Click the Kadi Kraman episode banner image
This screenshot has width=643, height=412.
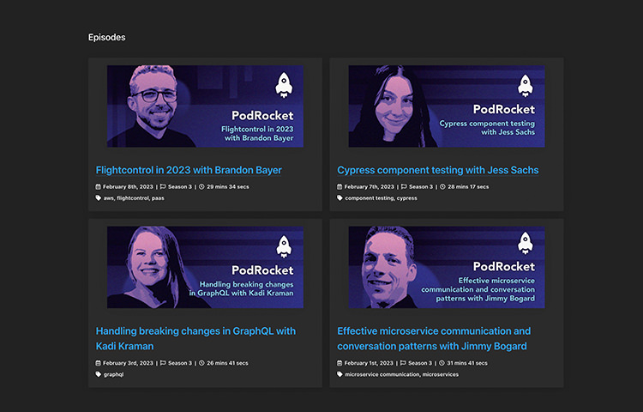(x=205, y=267)
